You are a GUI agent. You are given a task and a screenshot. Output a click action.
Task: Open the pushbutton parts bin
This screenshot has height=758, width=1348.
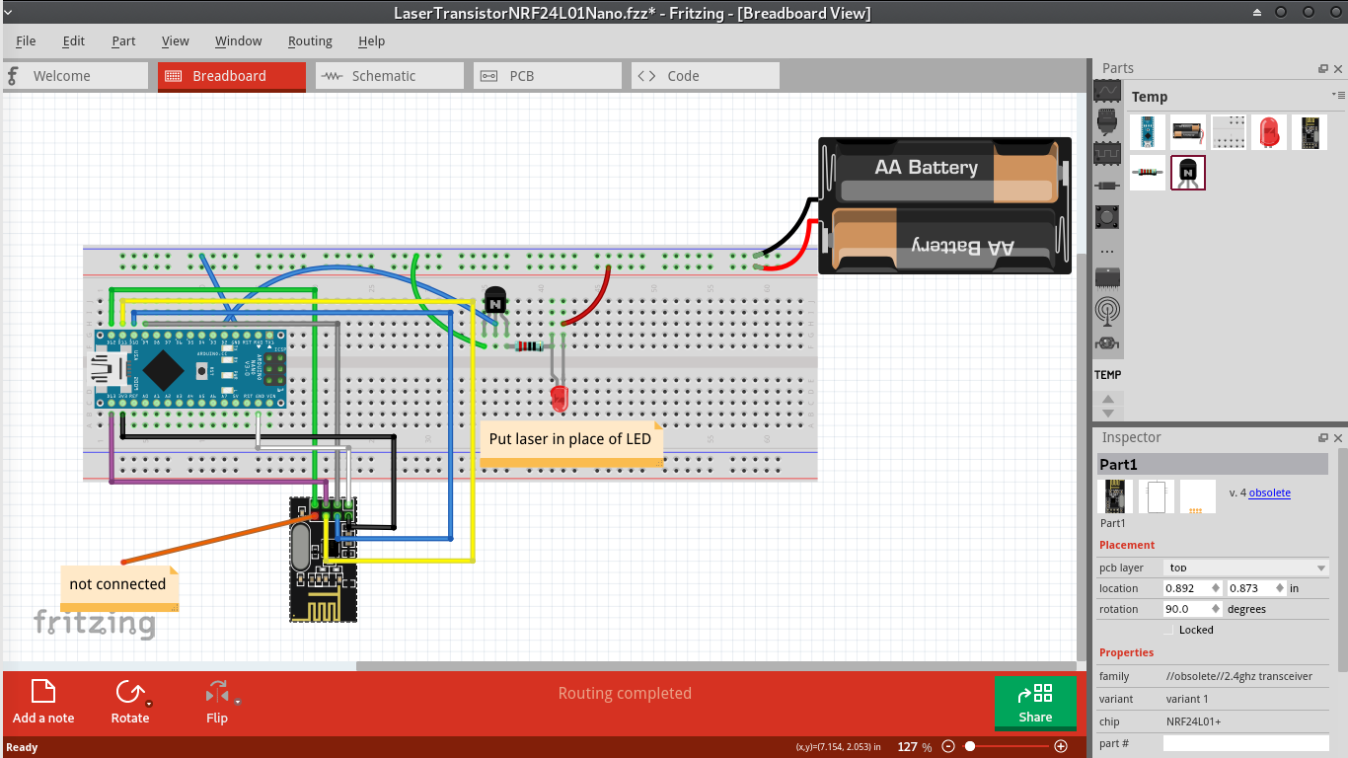click(1107, 216)
